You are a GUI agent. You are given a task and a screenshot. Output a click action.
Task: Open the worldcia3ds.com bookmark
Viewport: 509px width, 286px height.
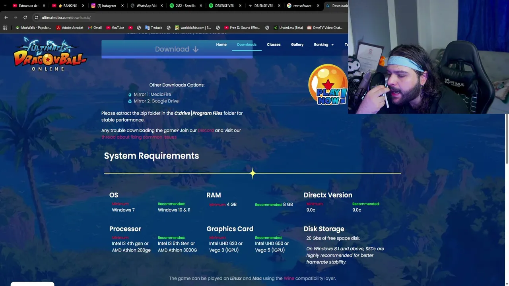coord(193,28)
